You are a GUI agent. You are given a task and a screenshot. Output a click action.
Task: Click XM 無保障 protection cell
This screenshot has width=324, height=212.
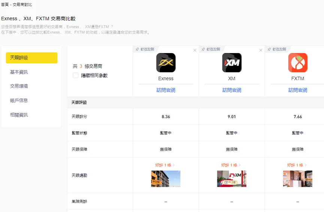(231, 149)
